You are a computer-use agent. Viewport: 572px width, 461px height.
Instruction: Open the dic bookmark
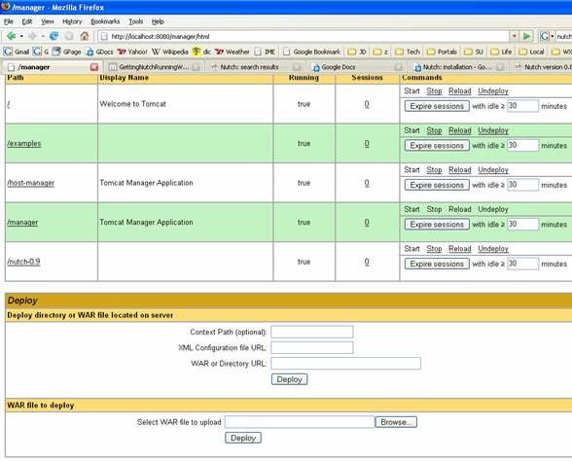click(201, 52)
